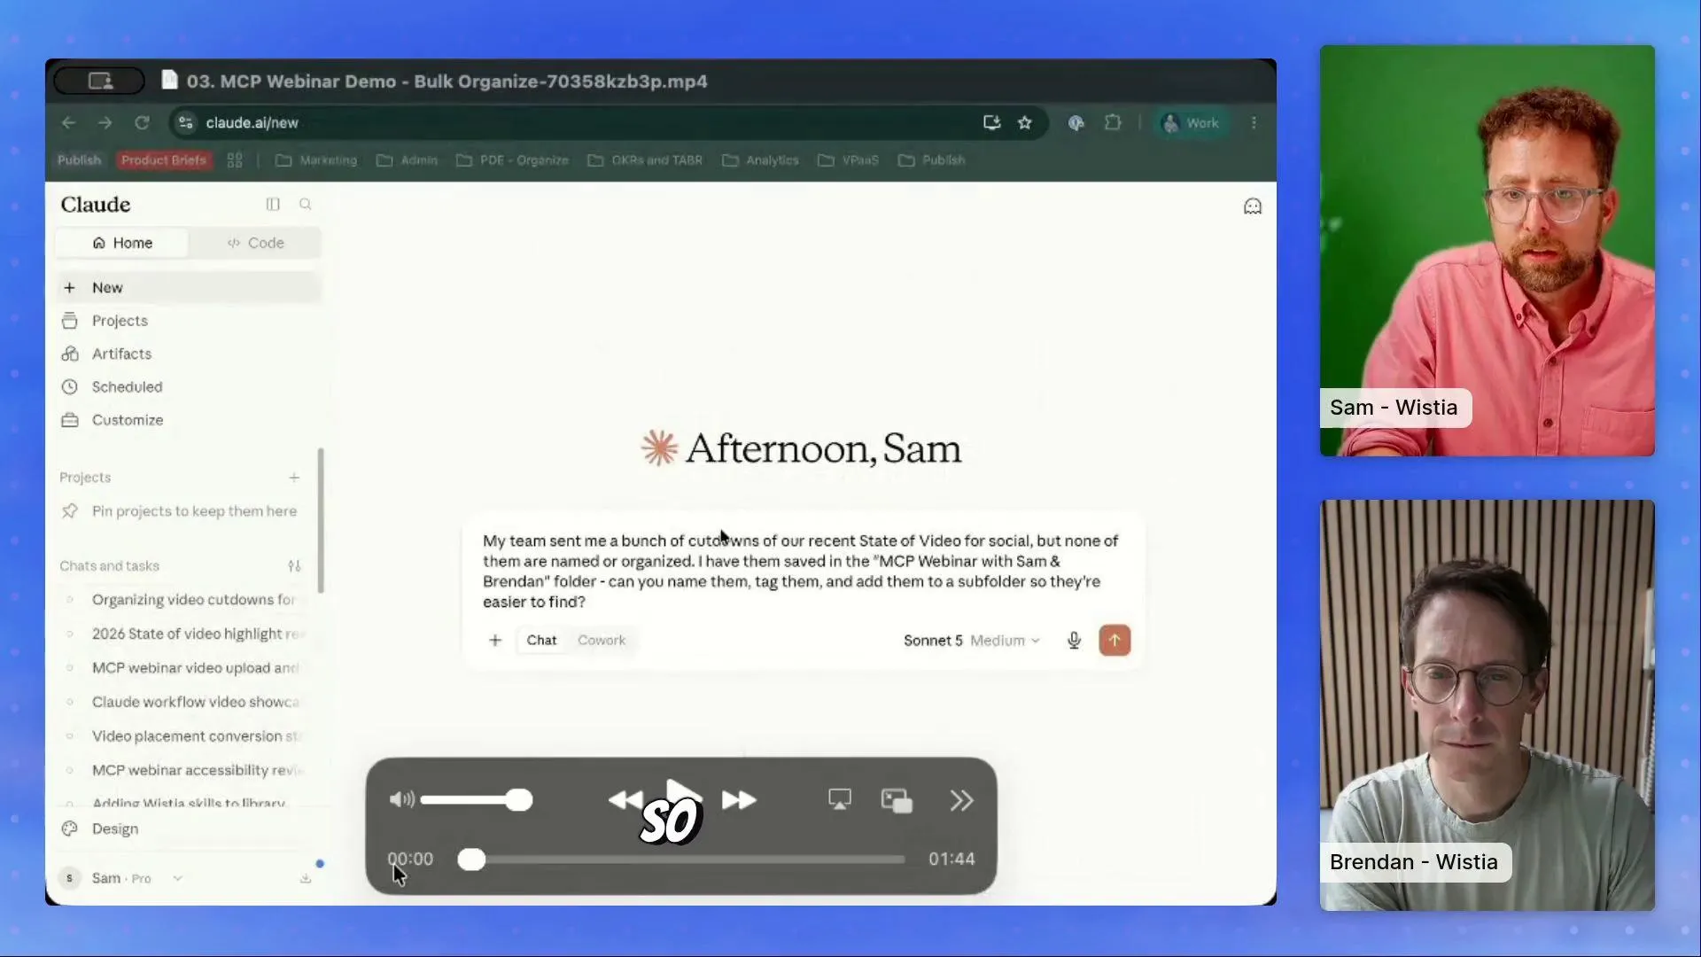Click the bookmarks grid apps icon
This screenshot has width=1701, height=957.
tap(235, 160)
